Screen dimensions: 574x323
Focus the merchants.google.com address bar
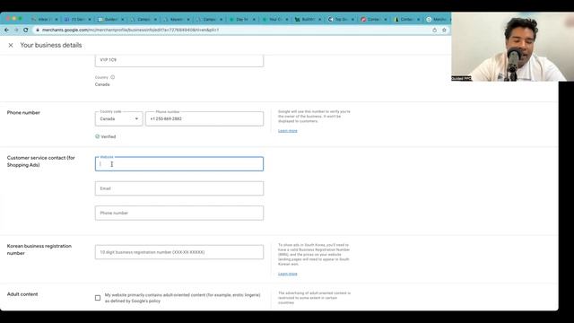click(x=234, y=30)
